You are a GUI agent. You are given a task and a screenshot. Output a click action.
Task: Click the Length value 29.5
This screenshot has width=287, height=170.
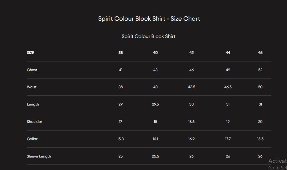coord(155,104)
